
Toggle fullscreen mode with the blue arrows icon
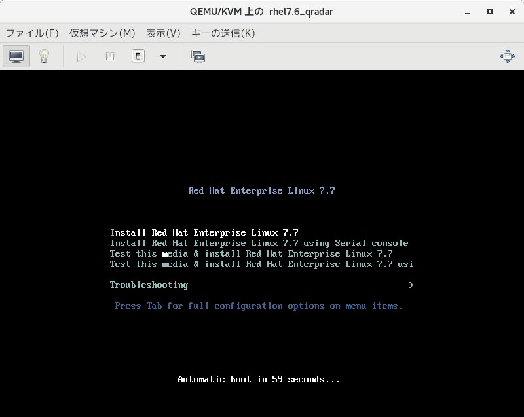click(x=507, y=56)
